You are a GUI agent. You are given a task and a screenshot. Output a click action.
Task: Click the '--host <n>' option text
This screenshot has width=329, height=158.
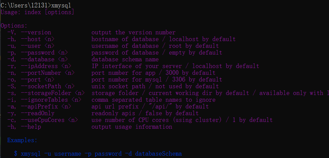37,39
